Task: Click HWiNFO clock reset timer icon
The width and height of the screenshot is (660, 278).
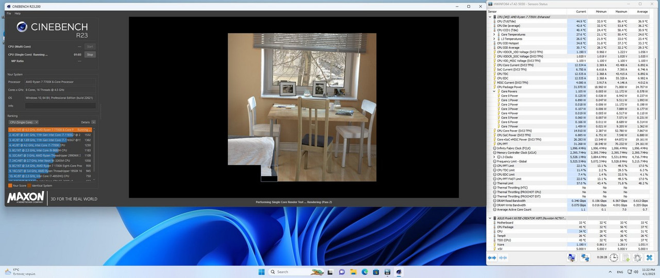Action: (614, 257)
